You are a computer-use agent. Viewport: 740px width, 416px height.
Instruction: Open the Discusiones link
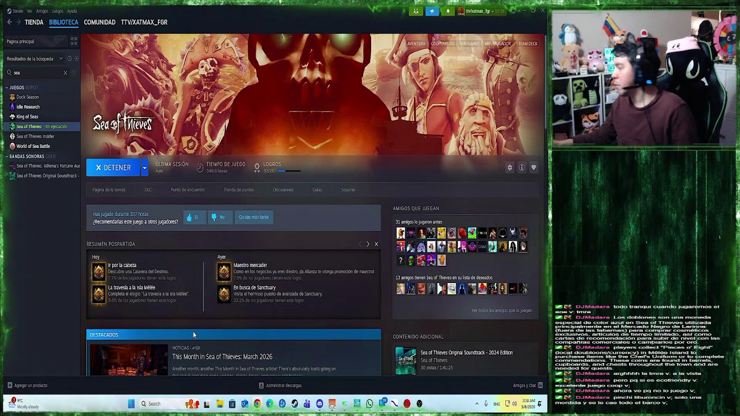(283, 190)
